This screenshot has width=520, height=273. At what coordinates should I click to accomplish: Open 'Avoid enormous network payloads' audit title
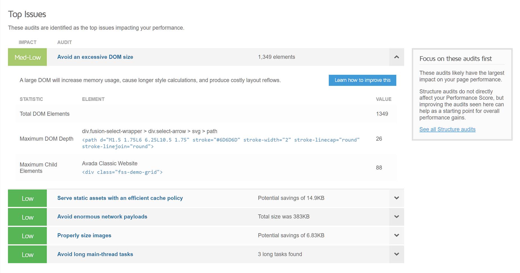tap(102, 216)
